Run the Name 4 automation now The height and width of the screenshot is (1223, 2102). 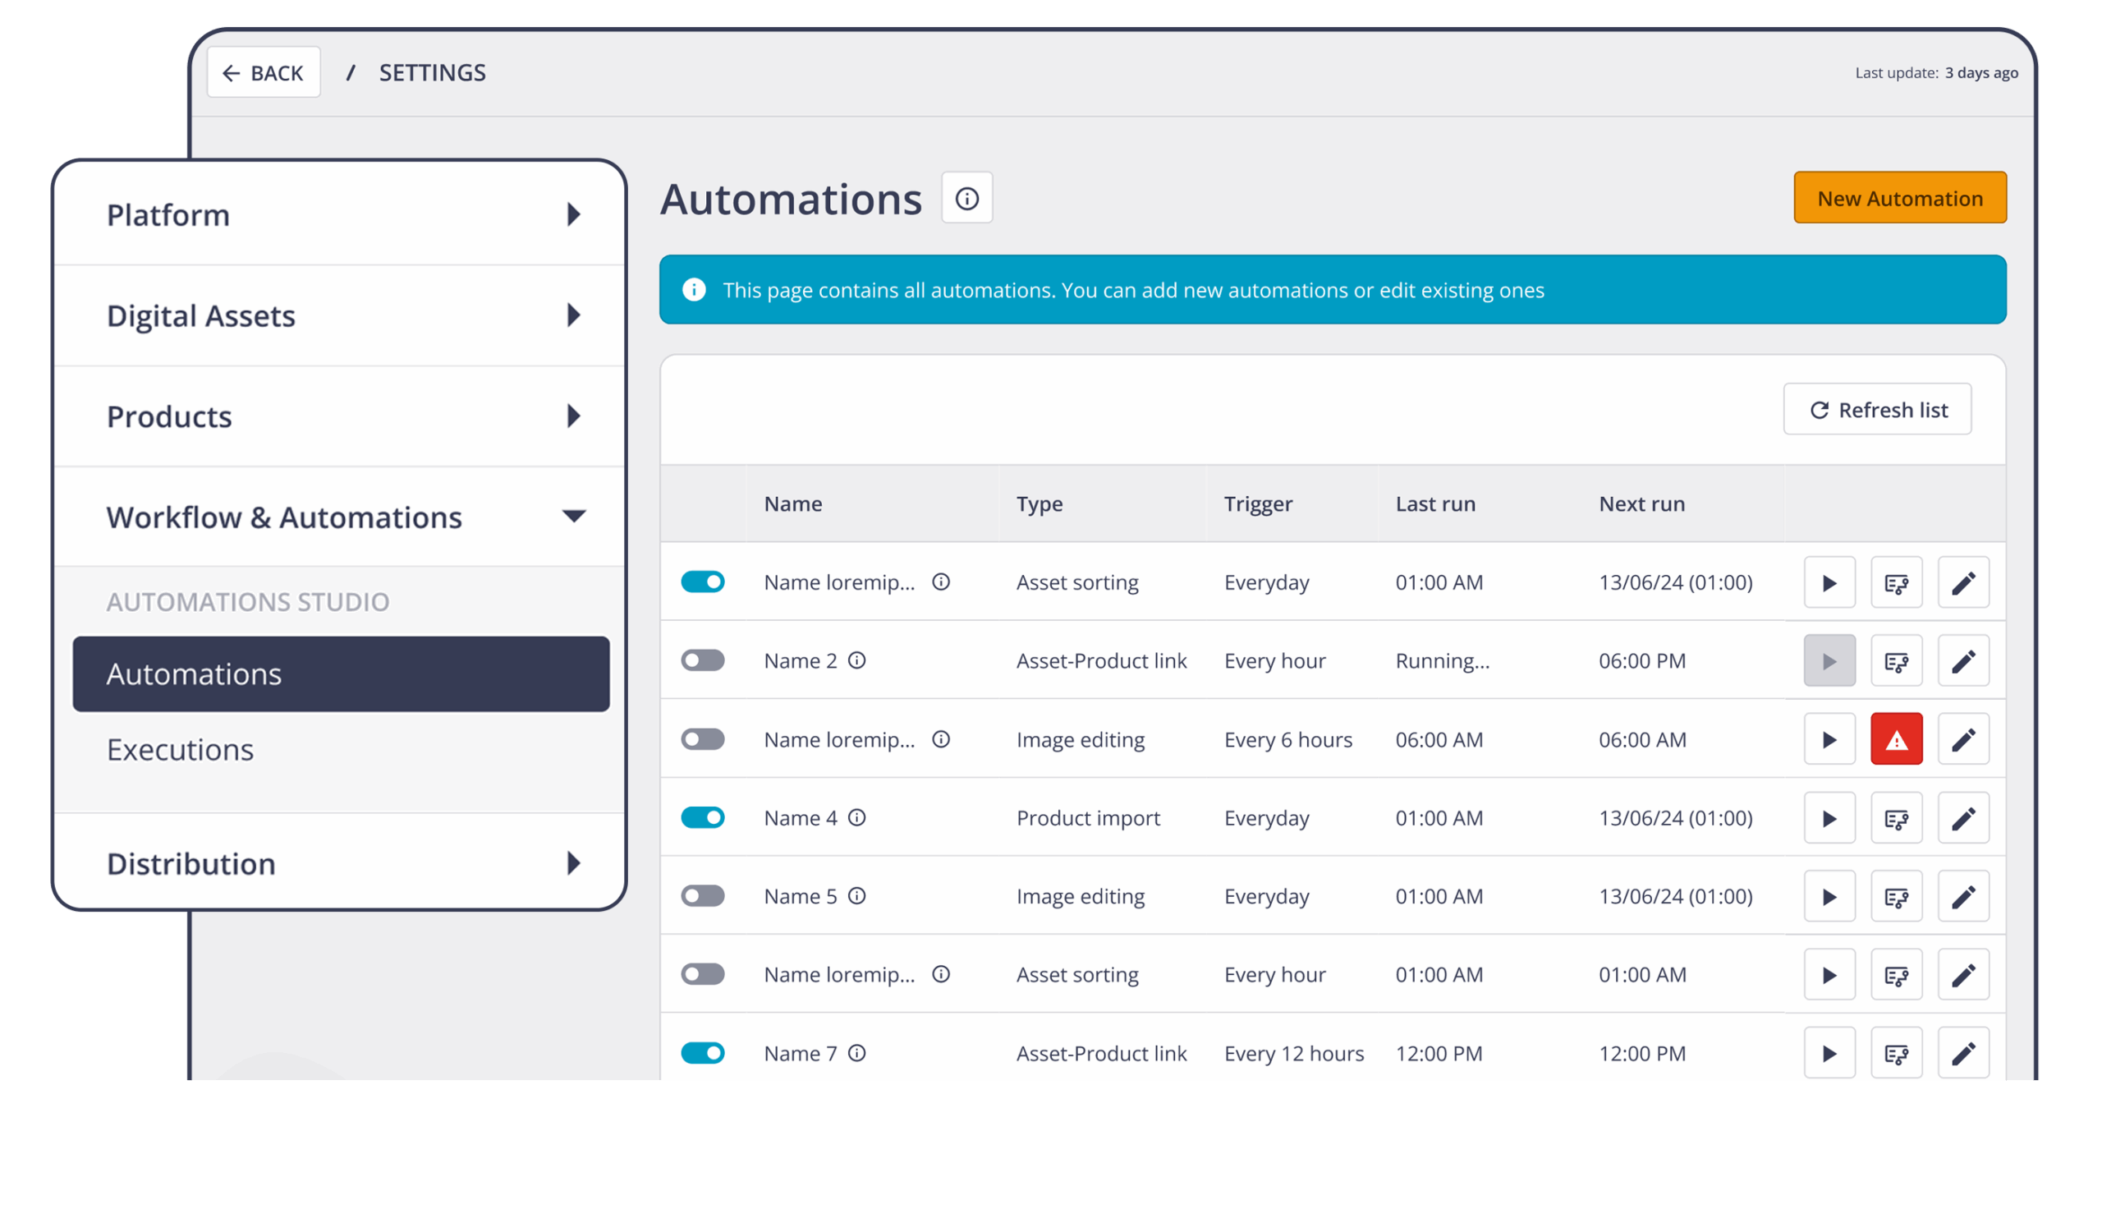click(x=1829, y=817)
